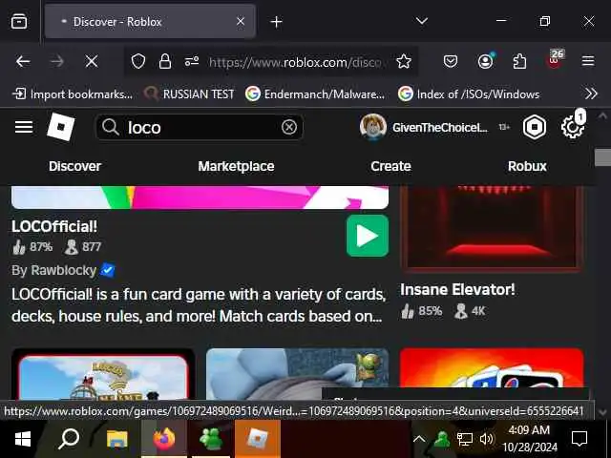Open a new browser tab
This screenshot has width=611, height=458.
276,22
